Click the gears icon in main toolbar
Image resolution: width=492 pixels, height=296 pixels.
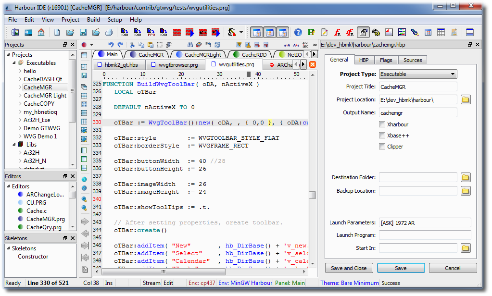[x=376, y=33]
